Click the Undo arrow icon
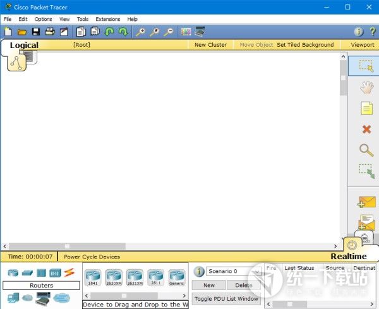 109,32
